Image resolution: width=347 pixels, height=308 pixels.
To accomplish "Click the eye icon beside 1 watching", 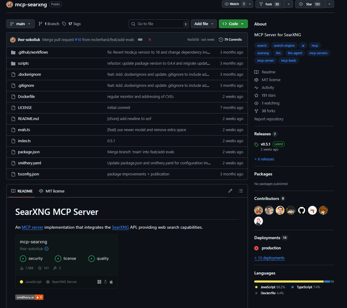I will click(257, 103).
